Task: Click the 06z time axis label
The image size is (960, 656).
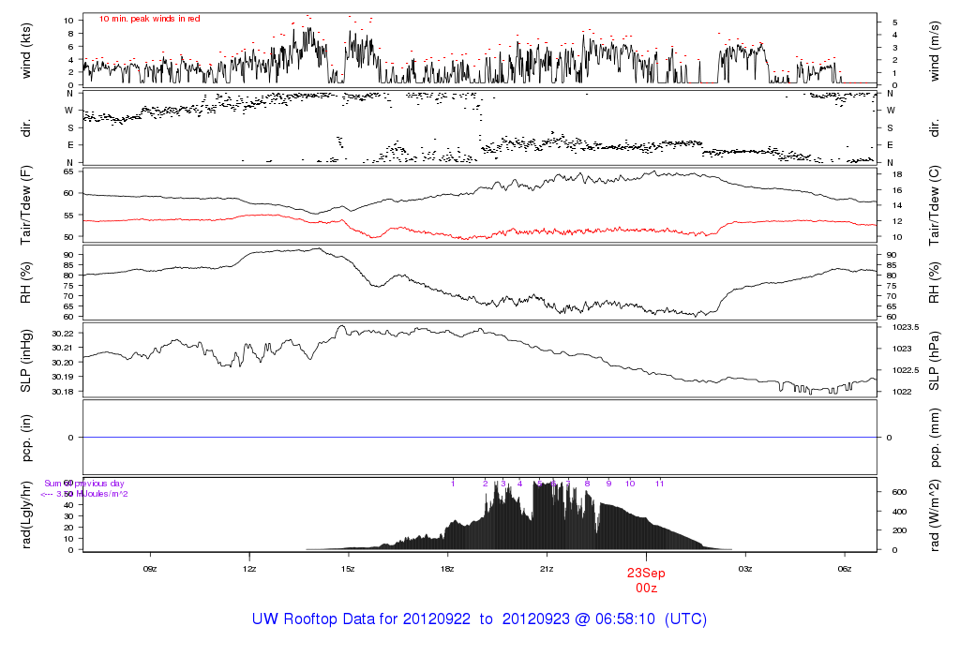Action: [845, 568]
